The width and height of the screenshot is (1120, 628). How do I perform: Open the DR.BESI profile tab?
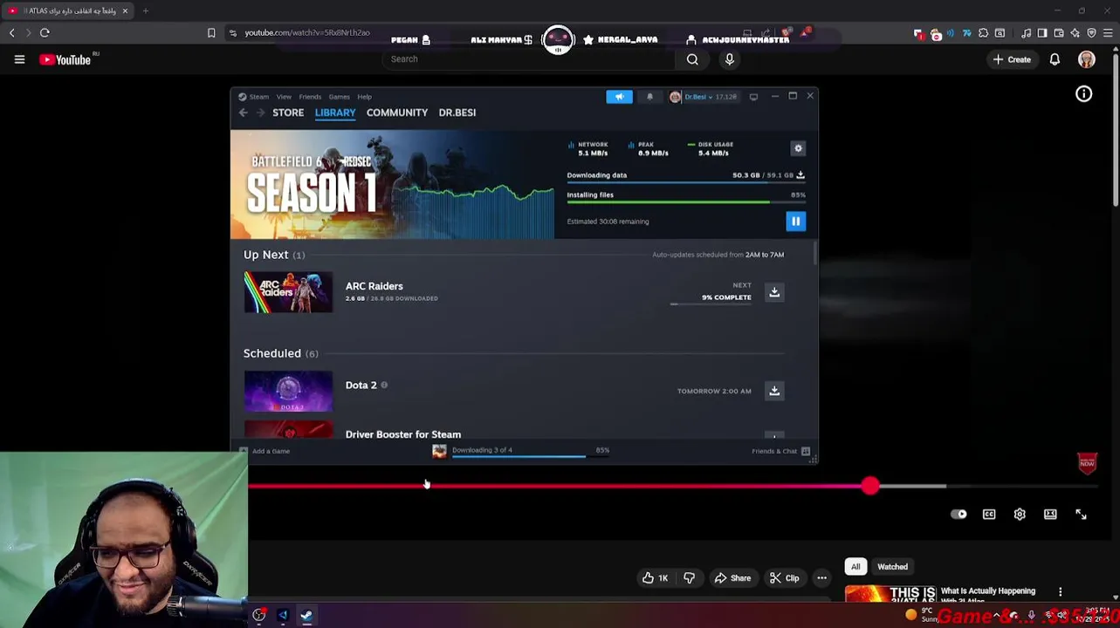coord(457,113)
